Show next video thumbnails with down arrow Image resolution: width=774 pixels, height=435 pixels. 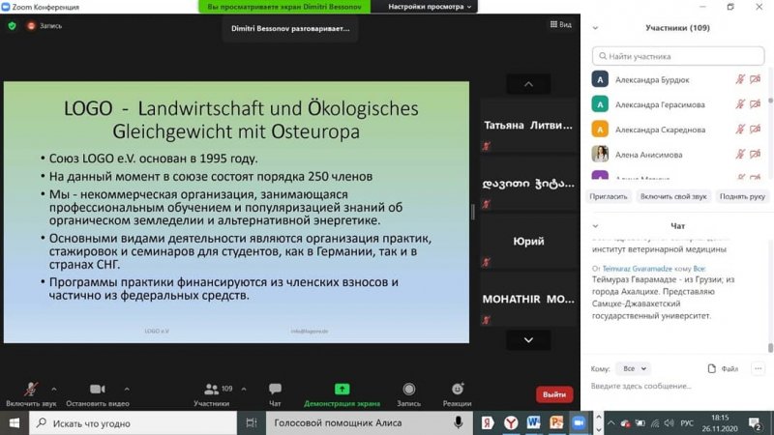528,340
